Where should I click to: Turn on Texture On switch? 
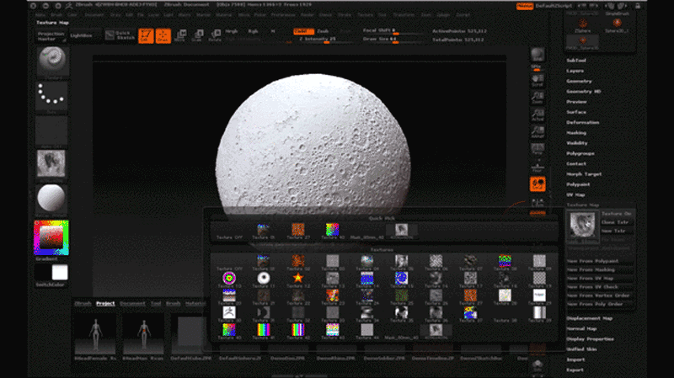coord(616,214)
